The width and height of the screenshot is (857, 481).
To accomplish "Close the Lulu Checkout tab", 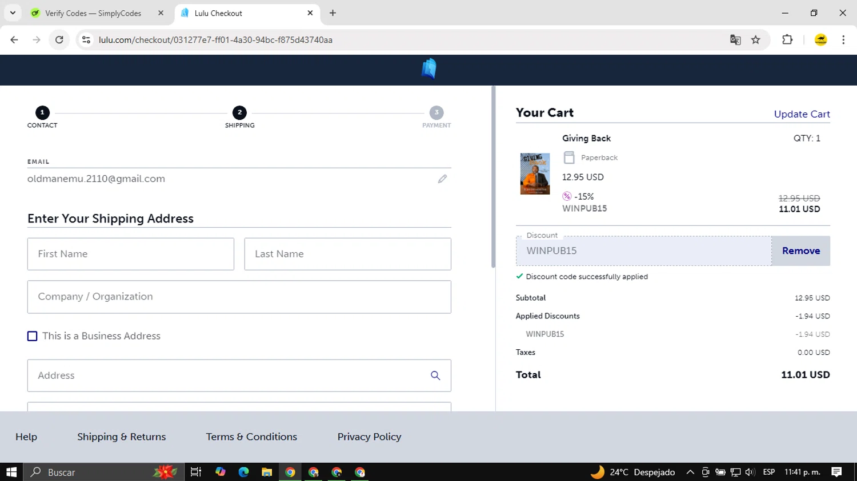I will [x=310, y=13].
